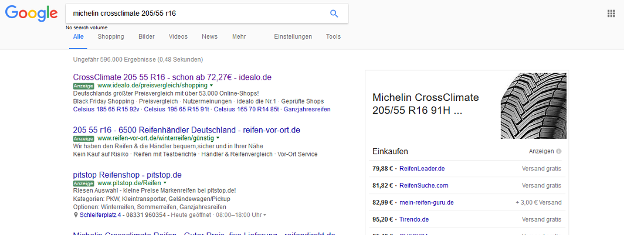Screen dimensions: 624x235
Task: Open the Celsius 165 70 R14 85t sitelink
Action: [x=247, y=110]
